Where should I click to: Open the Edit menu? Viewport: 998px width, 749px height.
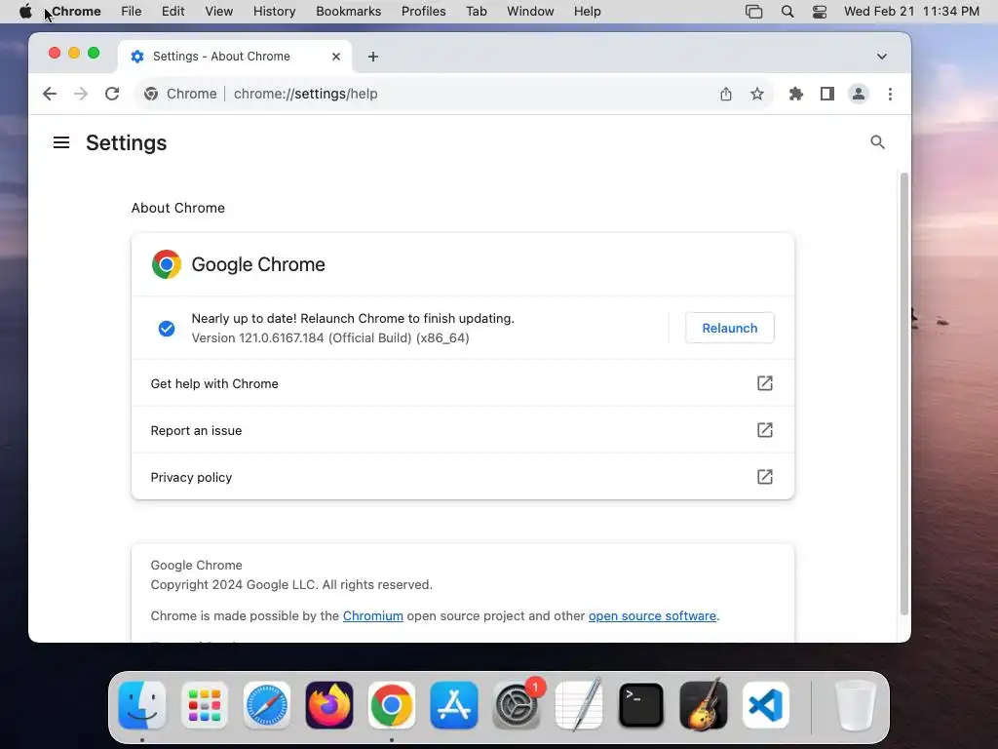tap(173, 12)
